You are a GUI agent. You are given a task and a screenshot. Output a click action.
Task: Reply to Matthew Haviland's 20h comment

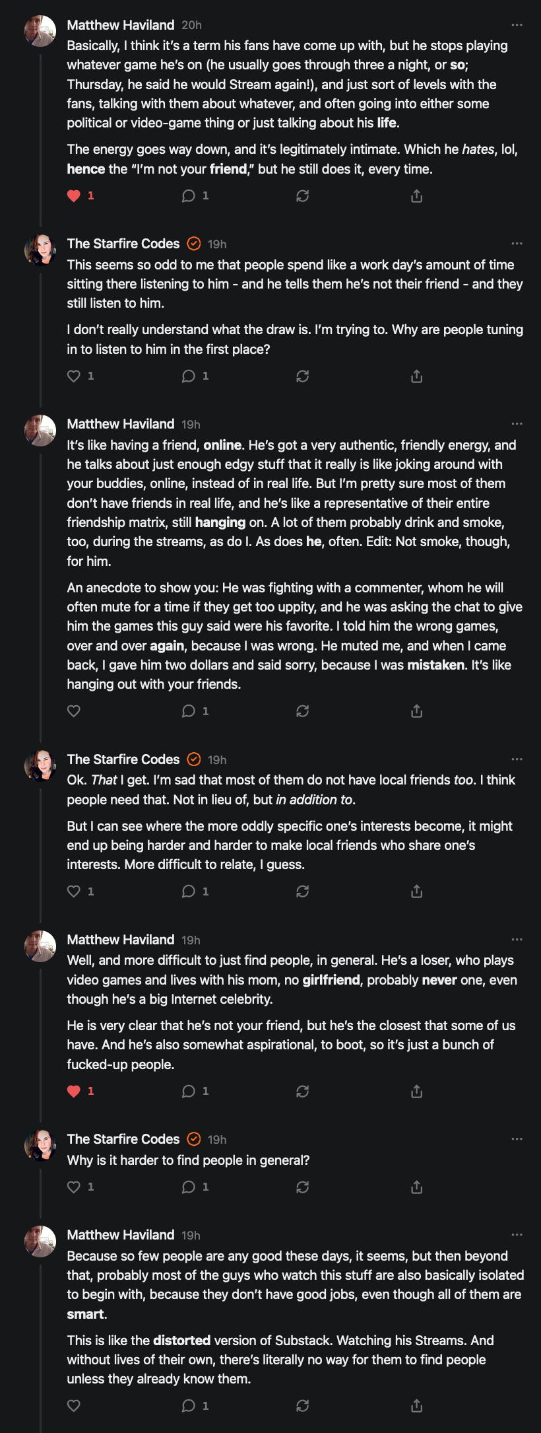pos(189,195)
